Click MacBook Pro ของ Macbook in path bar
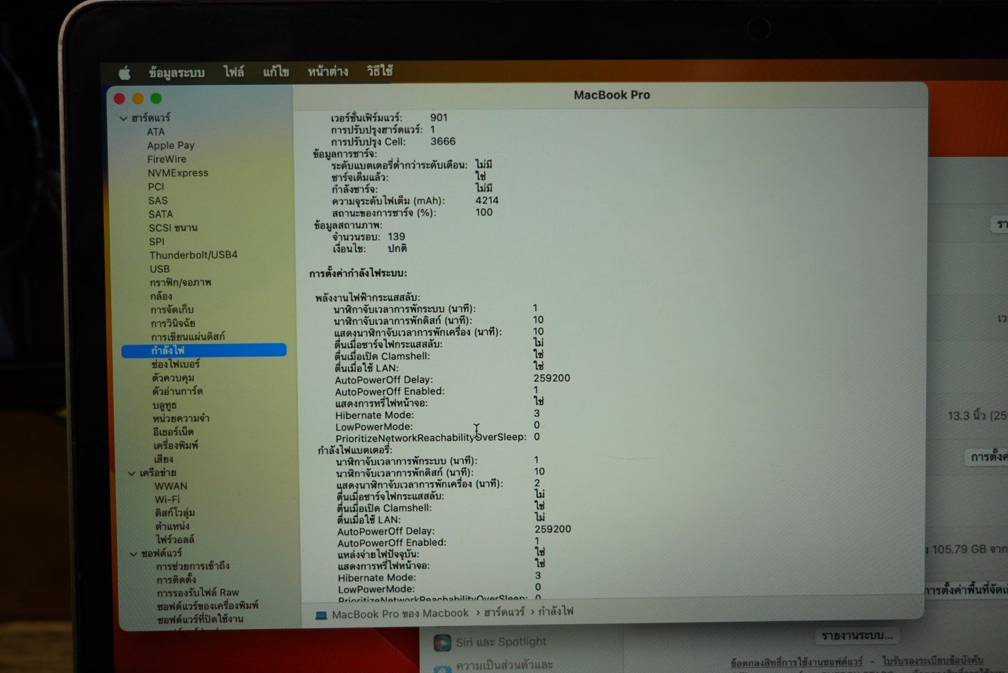Viewport: 1008px width, 673px height. (400, 614)
